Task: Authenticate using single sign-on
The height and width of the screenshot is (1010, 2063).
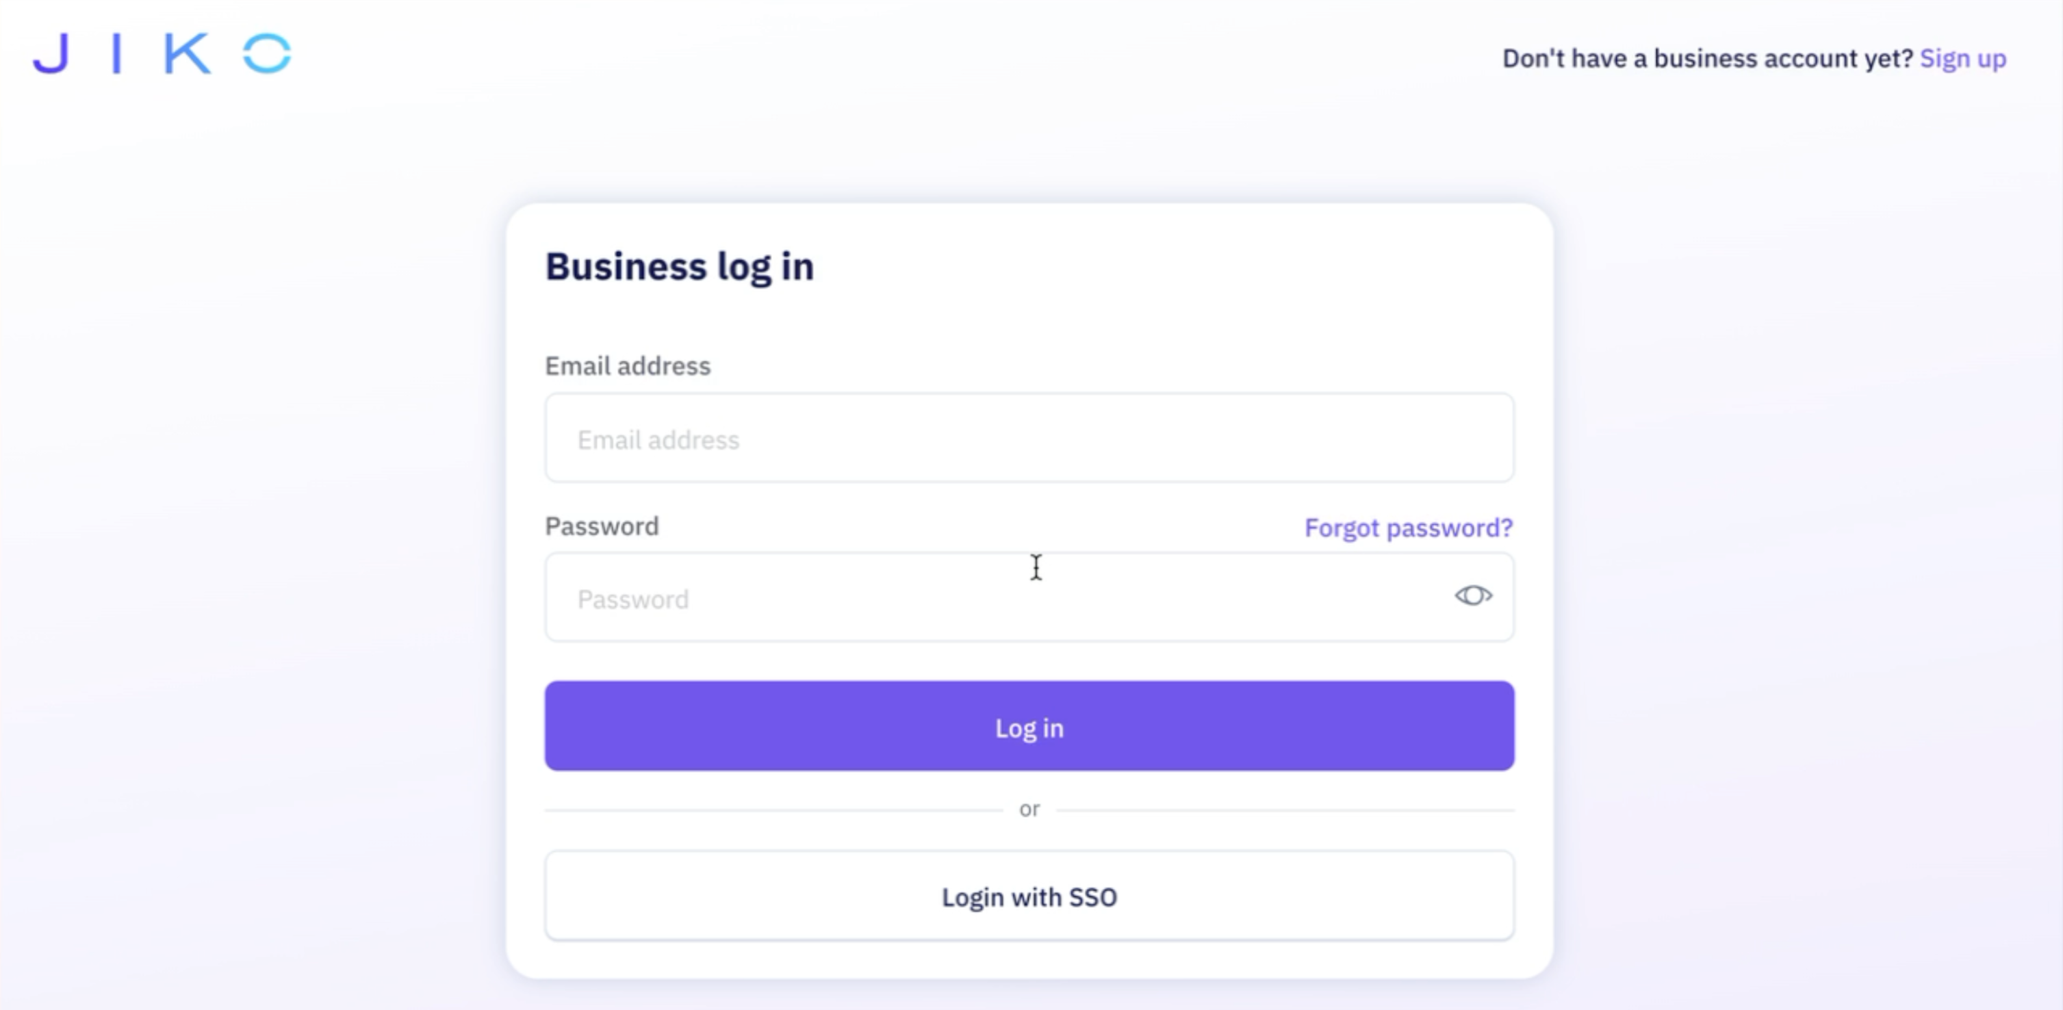Action: (x=1029, y=896)
